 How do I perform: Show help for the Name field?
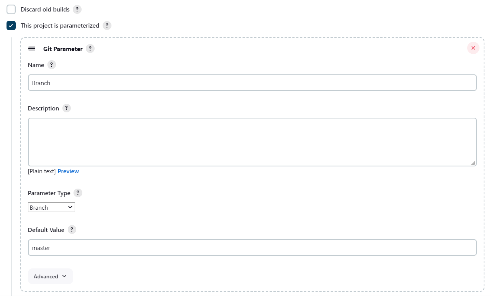point(52,65)
